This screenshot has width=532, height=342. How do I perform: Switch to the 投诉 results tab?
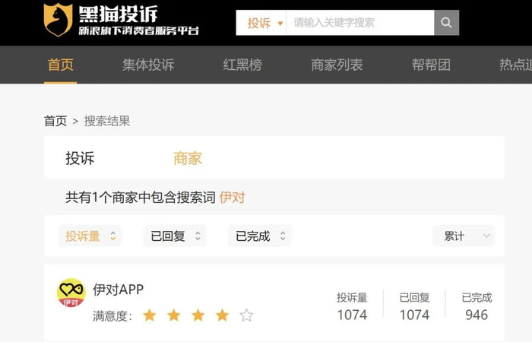pyautogui.click(x=80, y=158)
